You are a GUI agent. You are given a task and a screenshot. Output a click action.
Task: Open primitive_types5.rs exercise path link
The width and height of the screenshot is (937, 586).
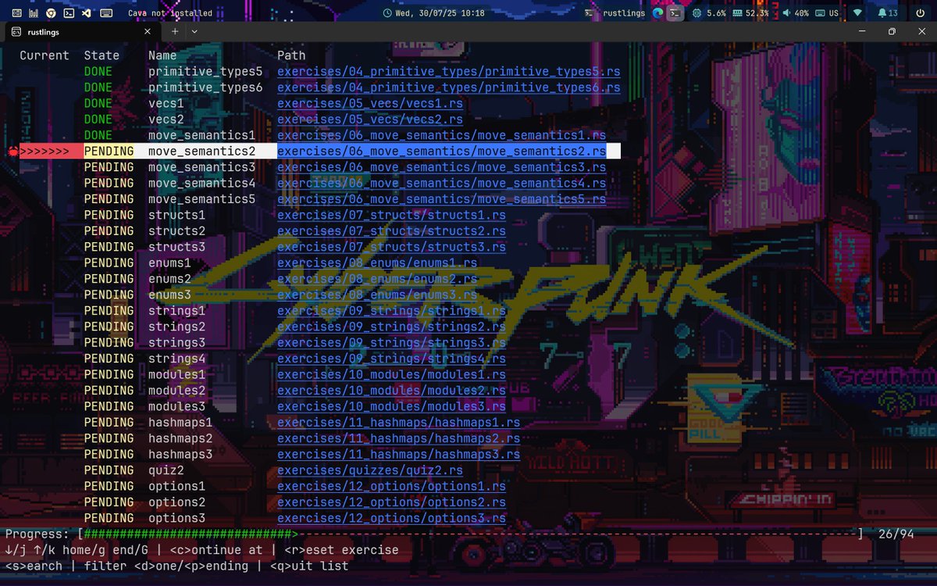tap(449, 71)
